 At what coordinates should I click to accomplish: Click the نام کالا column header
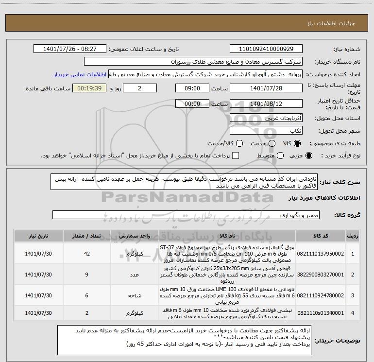pos(227,236)
